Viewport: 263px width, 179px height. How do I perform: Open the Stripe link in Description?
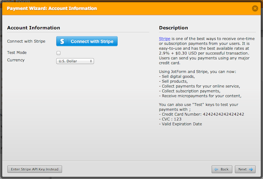[x=164, y=39]
